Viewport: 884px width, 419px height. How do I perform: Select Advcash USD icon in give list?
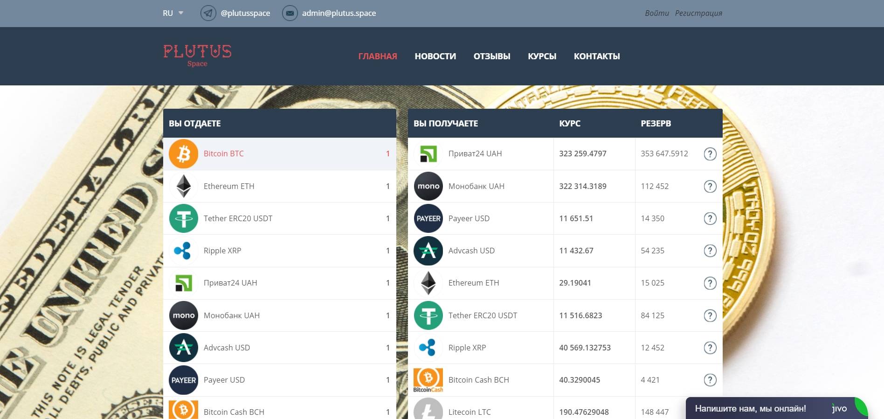[x=184, y=348]
